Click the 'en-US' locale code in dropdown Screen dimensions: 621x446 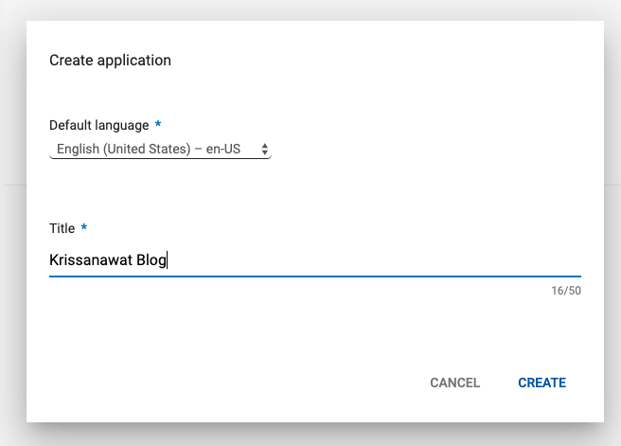[x=222, y=150]
